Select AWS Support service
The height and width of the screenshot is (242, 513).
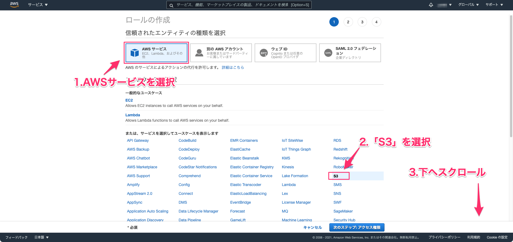[x=138, y=176]
